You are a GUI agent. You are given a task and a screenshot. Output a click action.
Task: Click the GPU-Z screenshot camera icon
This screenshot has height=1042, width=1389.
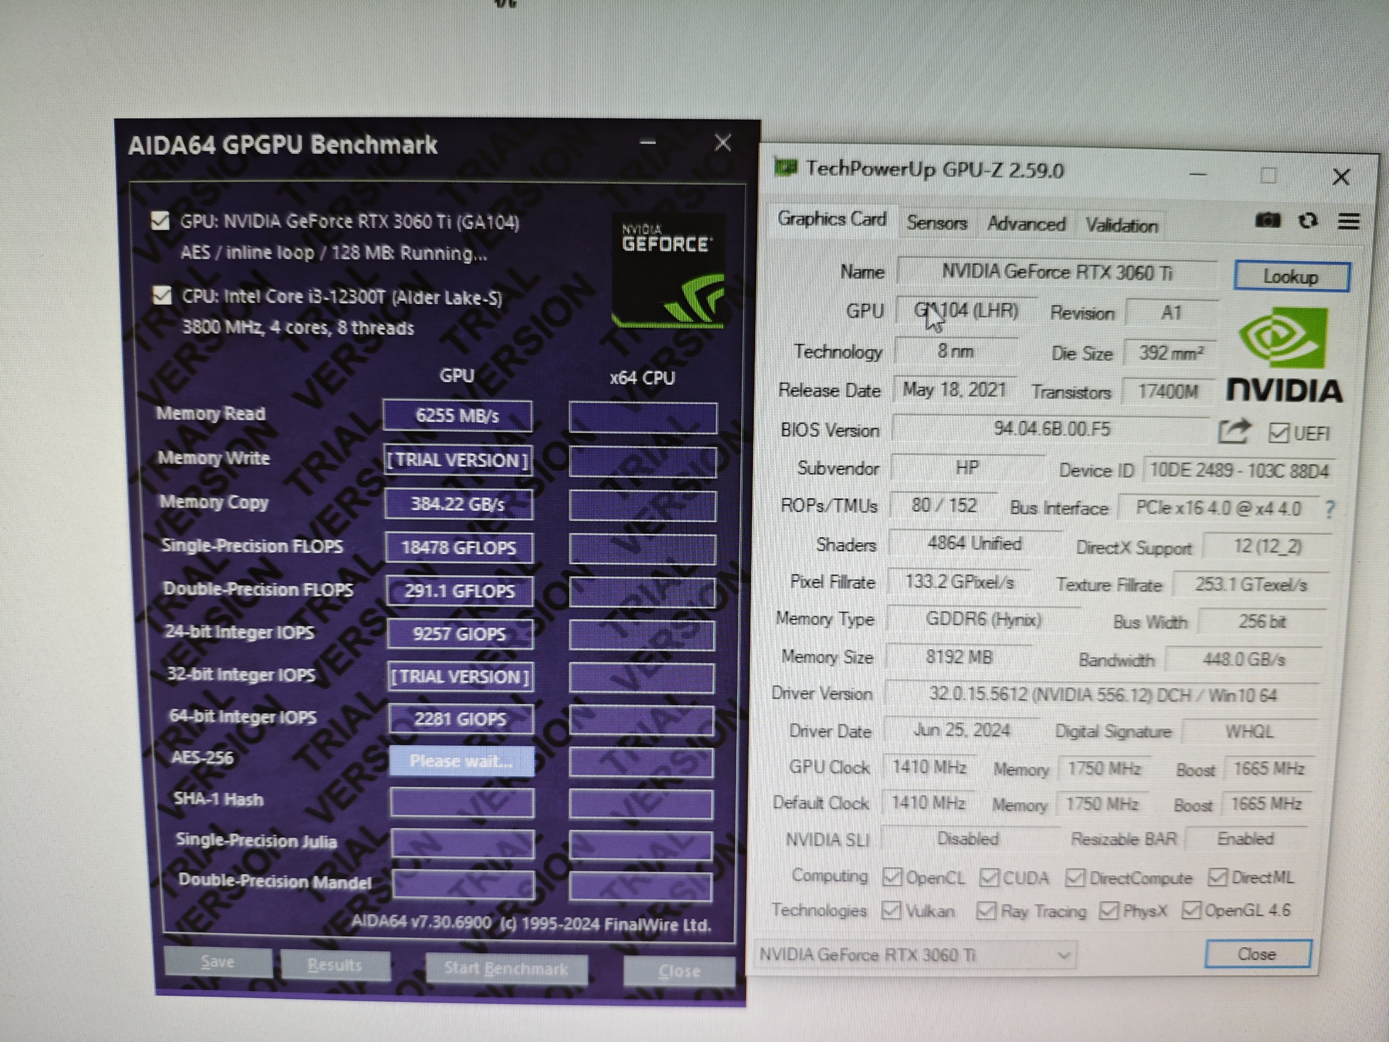point(1267,220)
